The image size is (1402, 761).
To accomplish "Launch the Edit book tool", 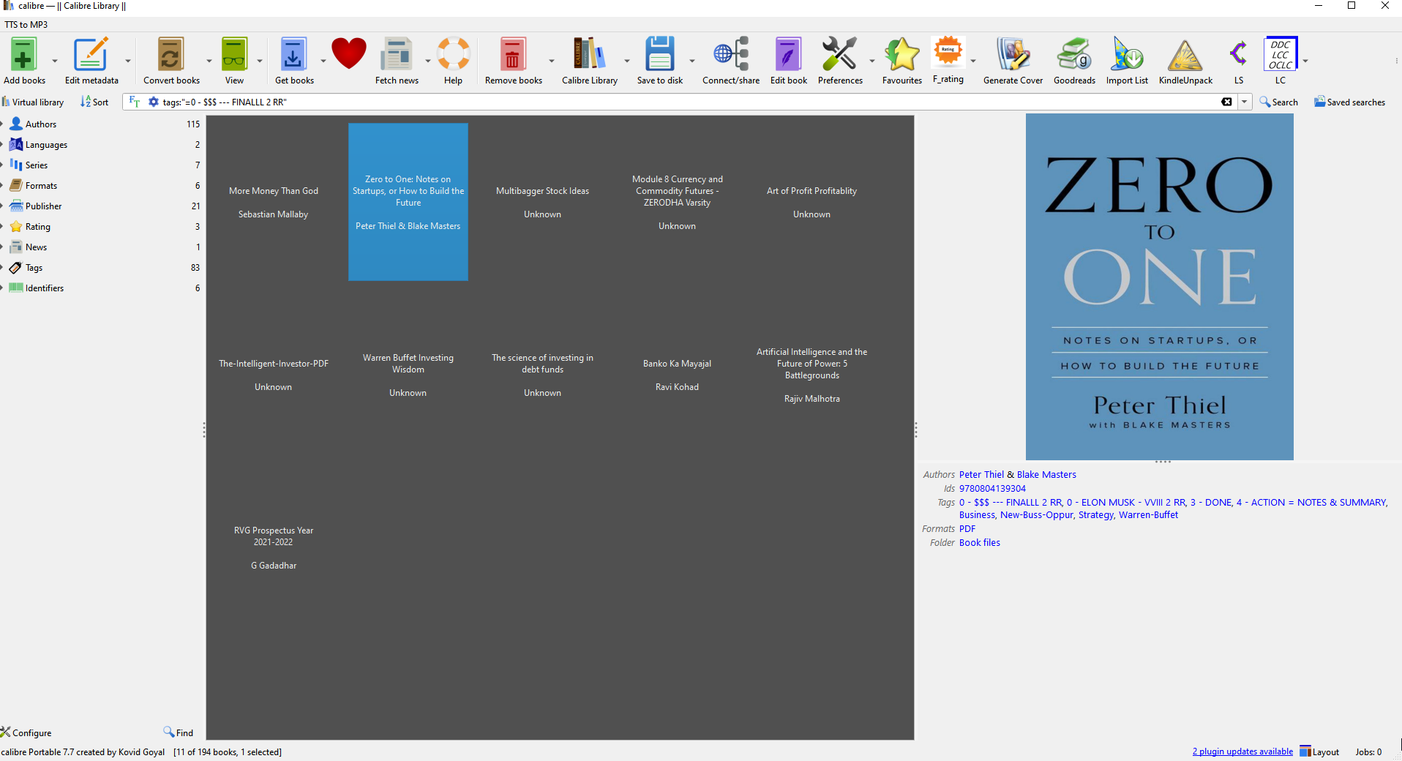I will (789, 54).
